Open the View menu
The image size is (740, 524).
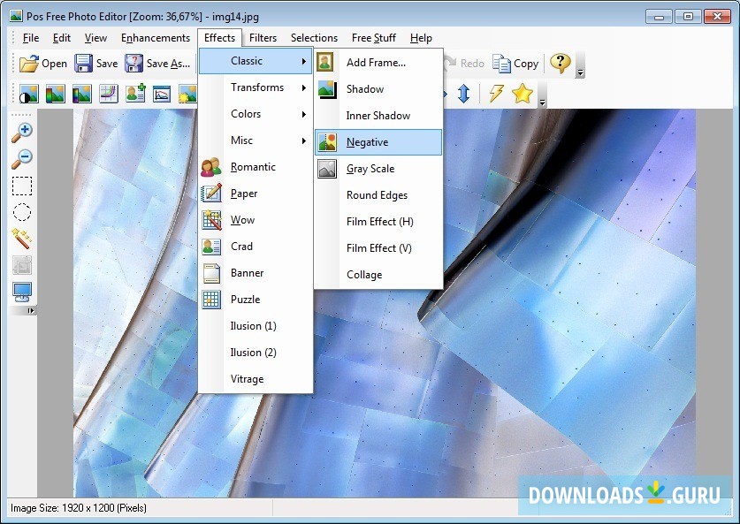tap(95, 38)
